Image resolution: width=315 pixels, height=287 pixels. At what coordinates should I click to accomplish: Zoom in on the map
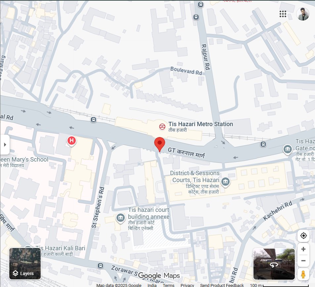[303, 249]
